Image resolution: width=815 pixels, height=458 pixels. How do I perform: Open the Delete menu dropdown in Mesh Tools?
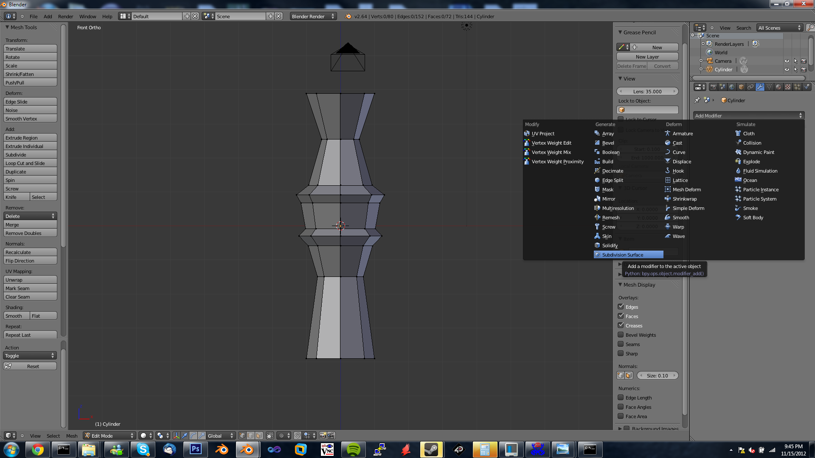(x=30, y=216)
